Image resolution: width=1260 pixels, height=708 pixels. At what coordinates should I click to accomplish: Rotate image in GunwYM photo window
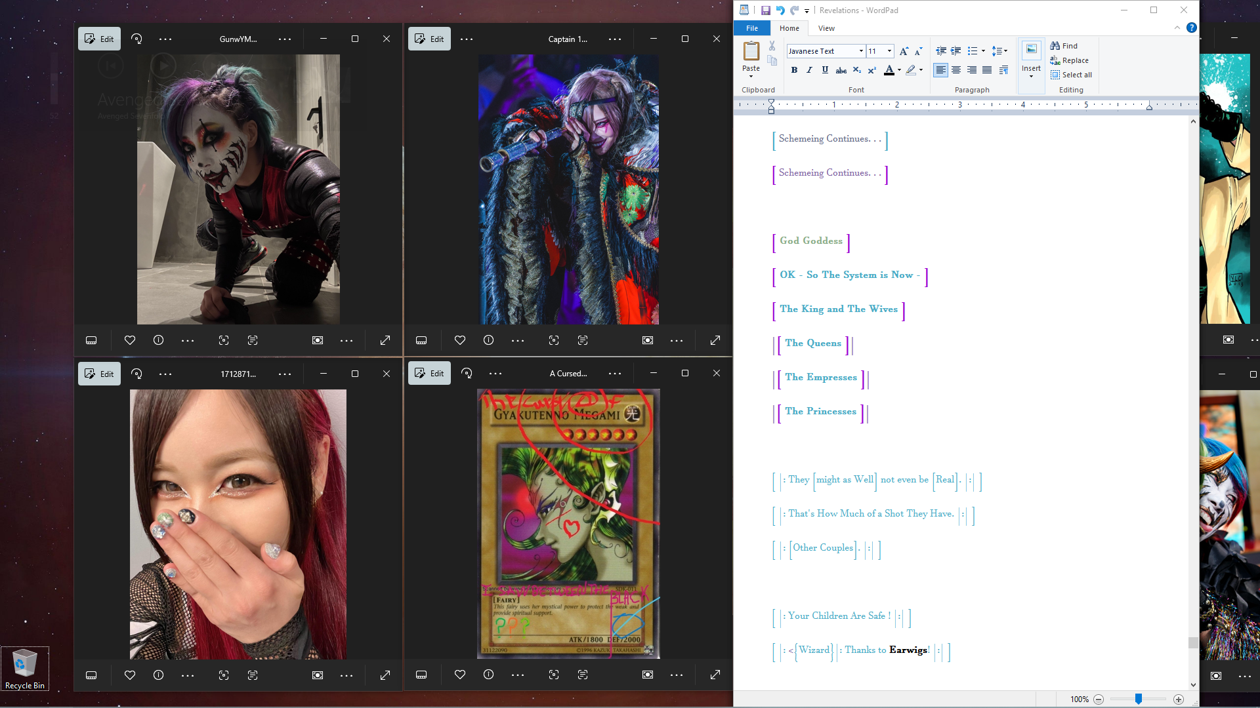(136, 39)
